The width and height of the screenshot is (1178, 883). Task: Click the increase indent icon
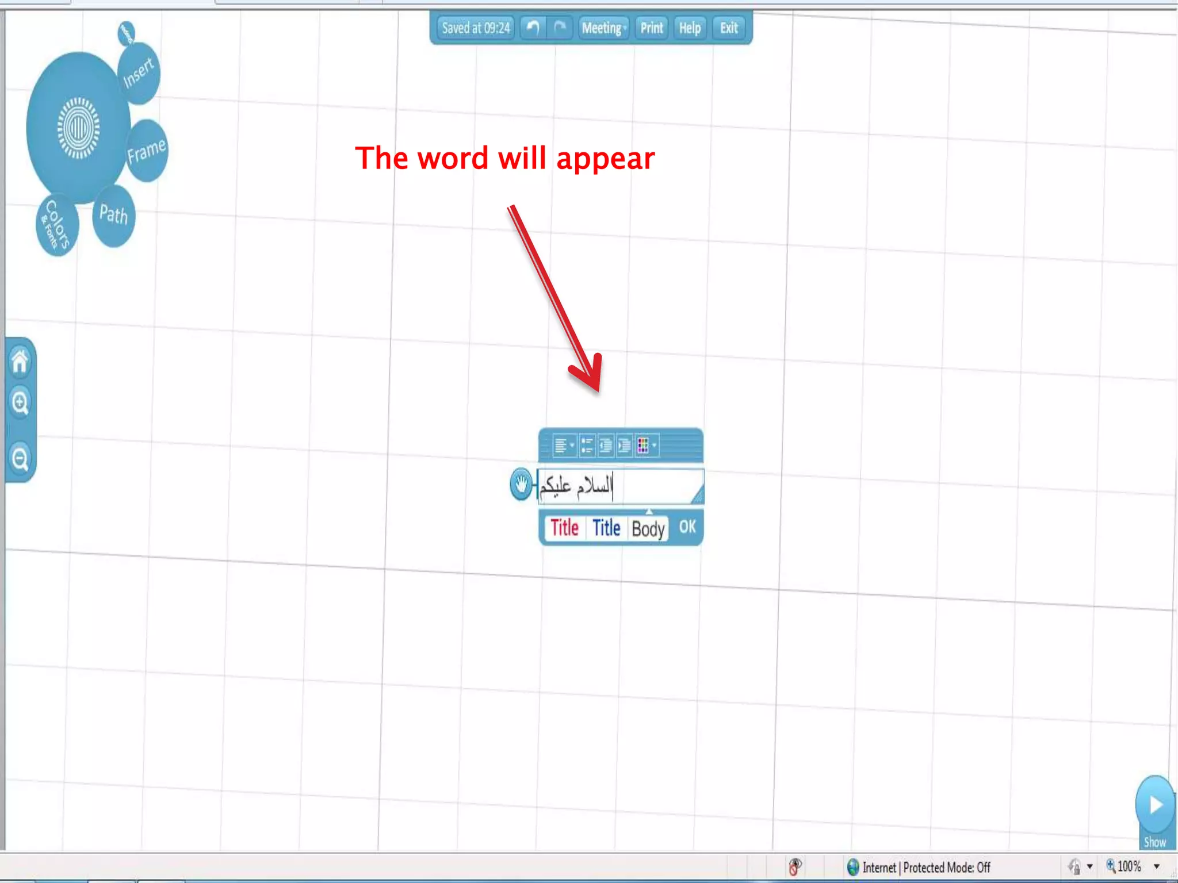point(624,446)
